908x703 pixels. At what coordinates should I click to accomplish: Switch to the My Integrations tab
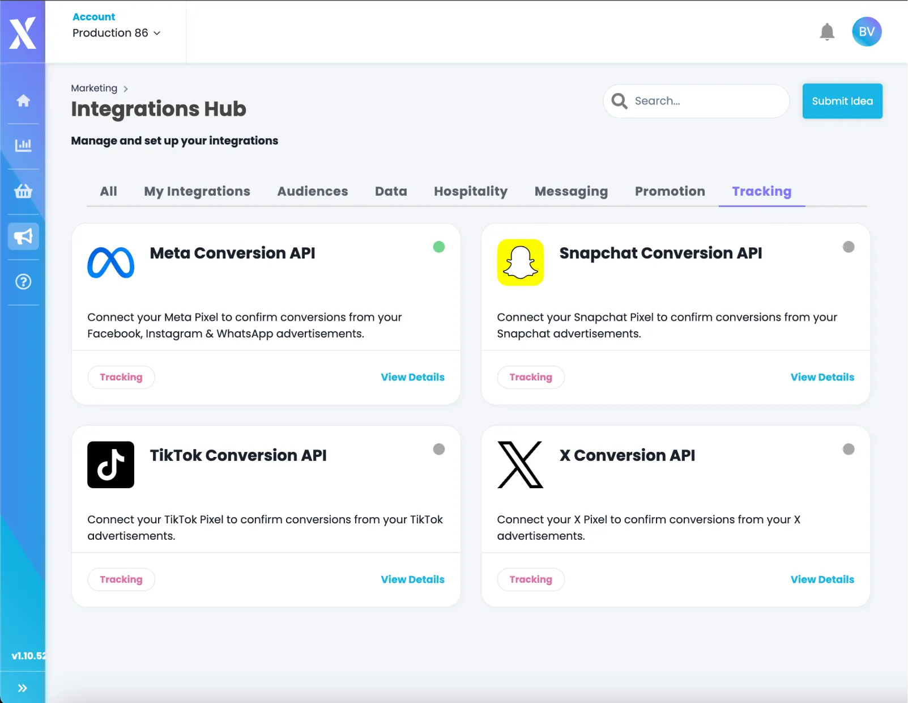click(197, 192)
